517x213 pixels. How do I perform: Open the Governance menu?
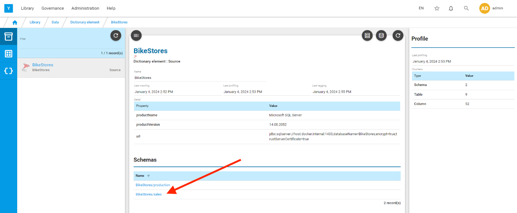pyautogui.click(x=53, y=8)
